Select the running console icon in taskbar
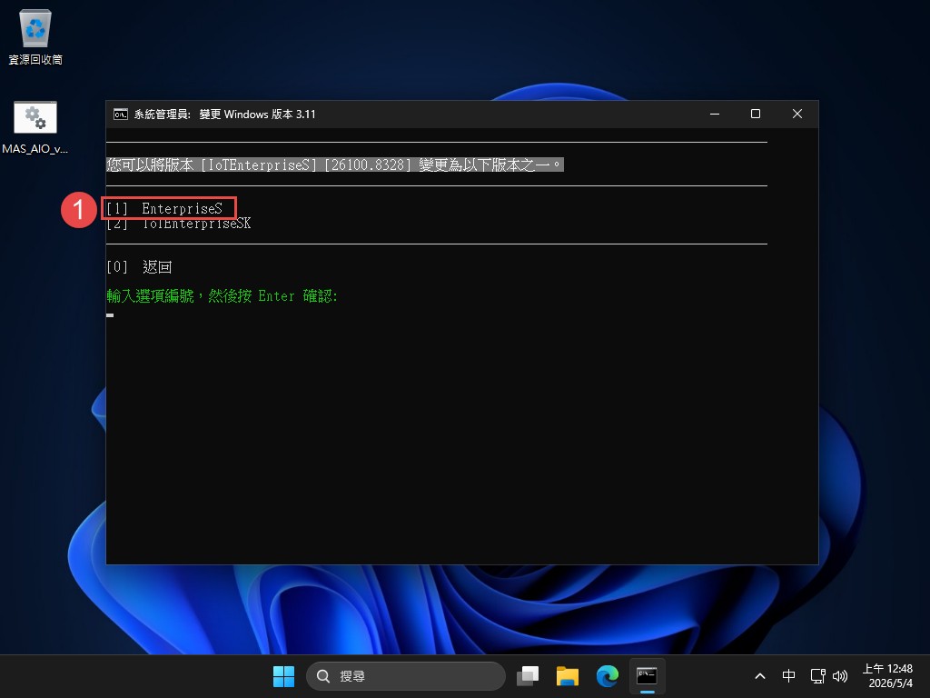The height and width of the screenshot is (698, 930). [x=647, y=676]
